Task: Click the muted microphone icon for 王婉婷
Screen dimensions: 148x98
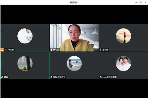Action: (x=101, y=50)
